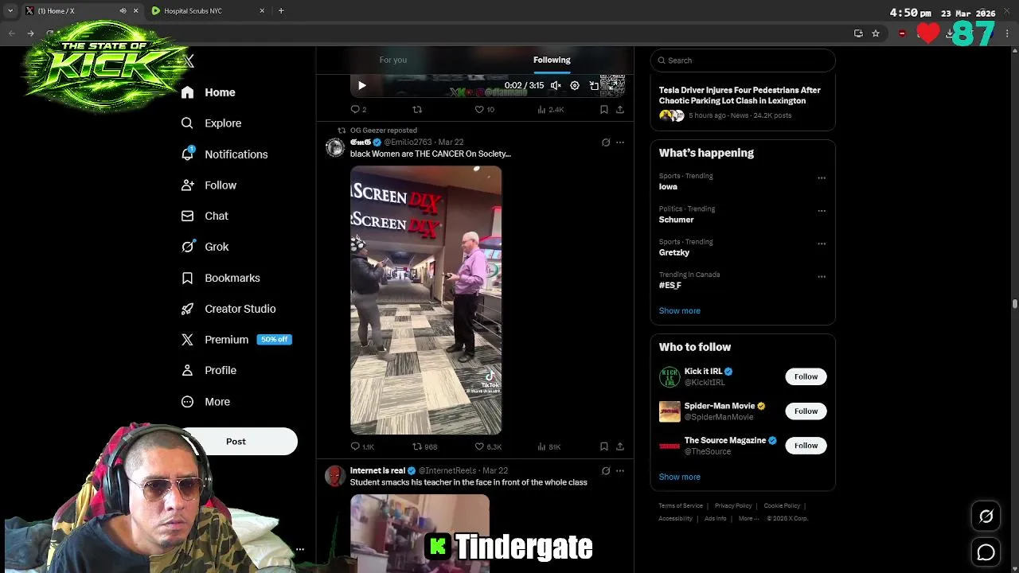
Task: Mute the top video's sound
Action: [556, 85]
